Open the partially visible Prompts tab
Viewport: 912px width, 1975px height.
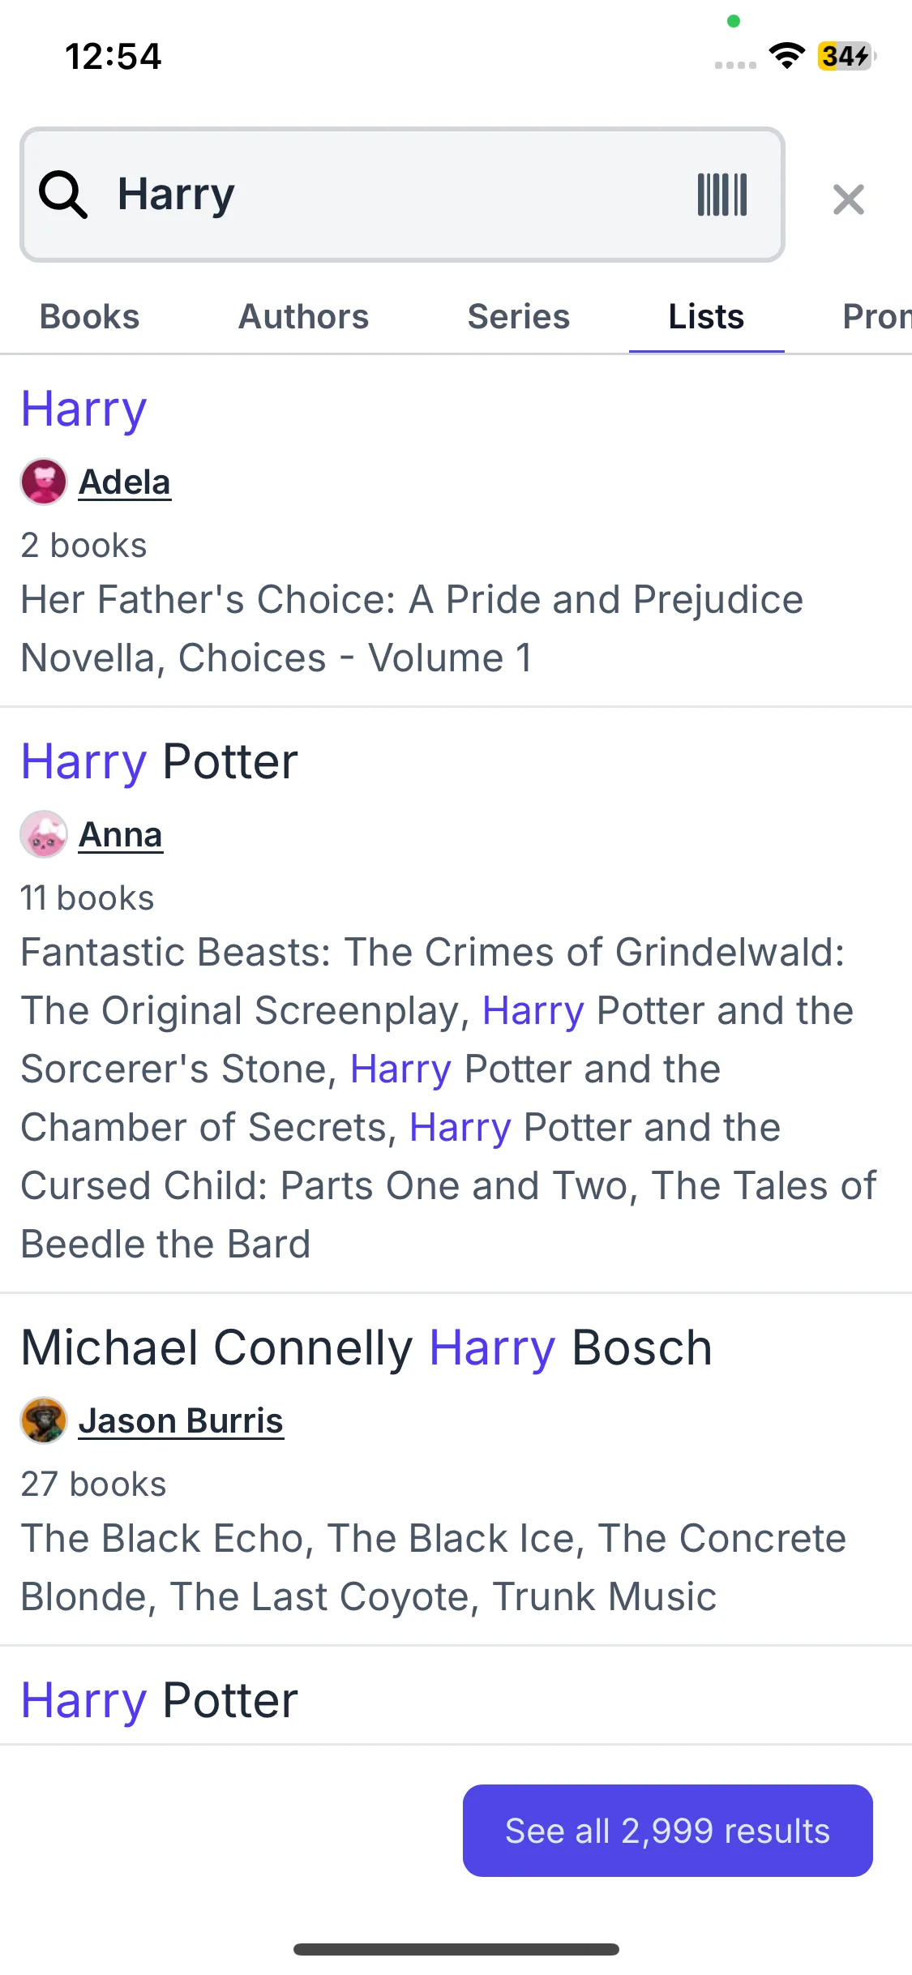[876, 317]
